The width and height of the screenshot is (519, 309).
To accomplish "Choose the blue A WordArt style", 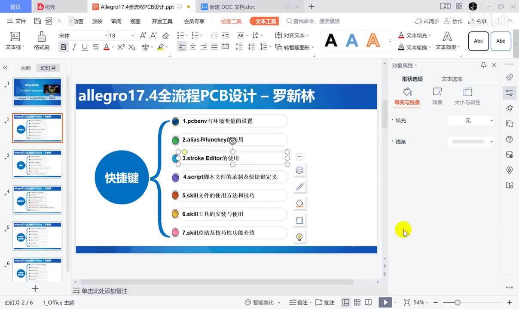I will 352,40.
